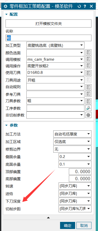Open the 参考刀具 dropdown
This screenshot has width=98, height=231.
(55, 94)
